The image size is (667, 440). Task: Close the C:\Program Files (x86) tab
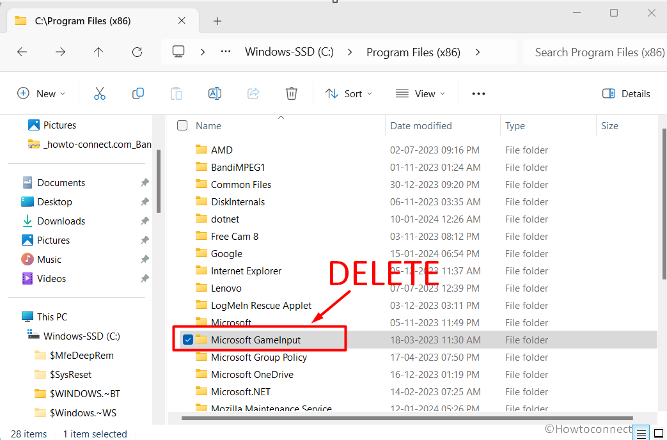(182, 20)
